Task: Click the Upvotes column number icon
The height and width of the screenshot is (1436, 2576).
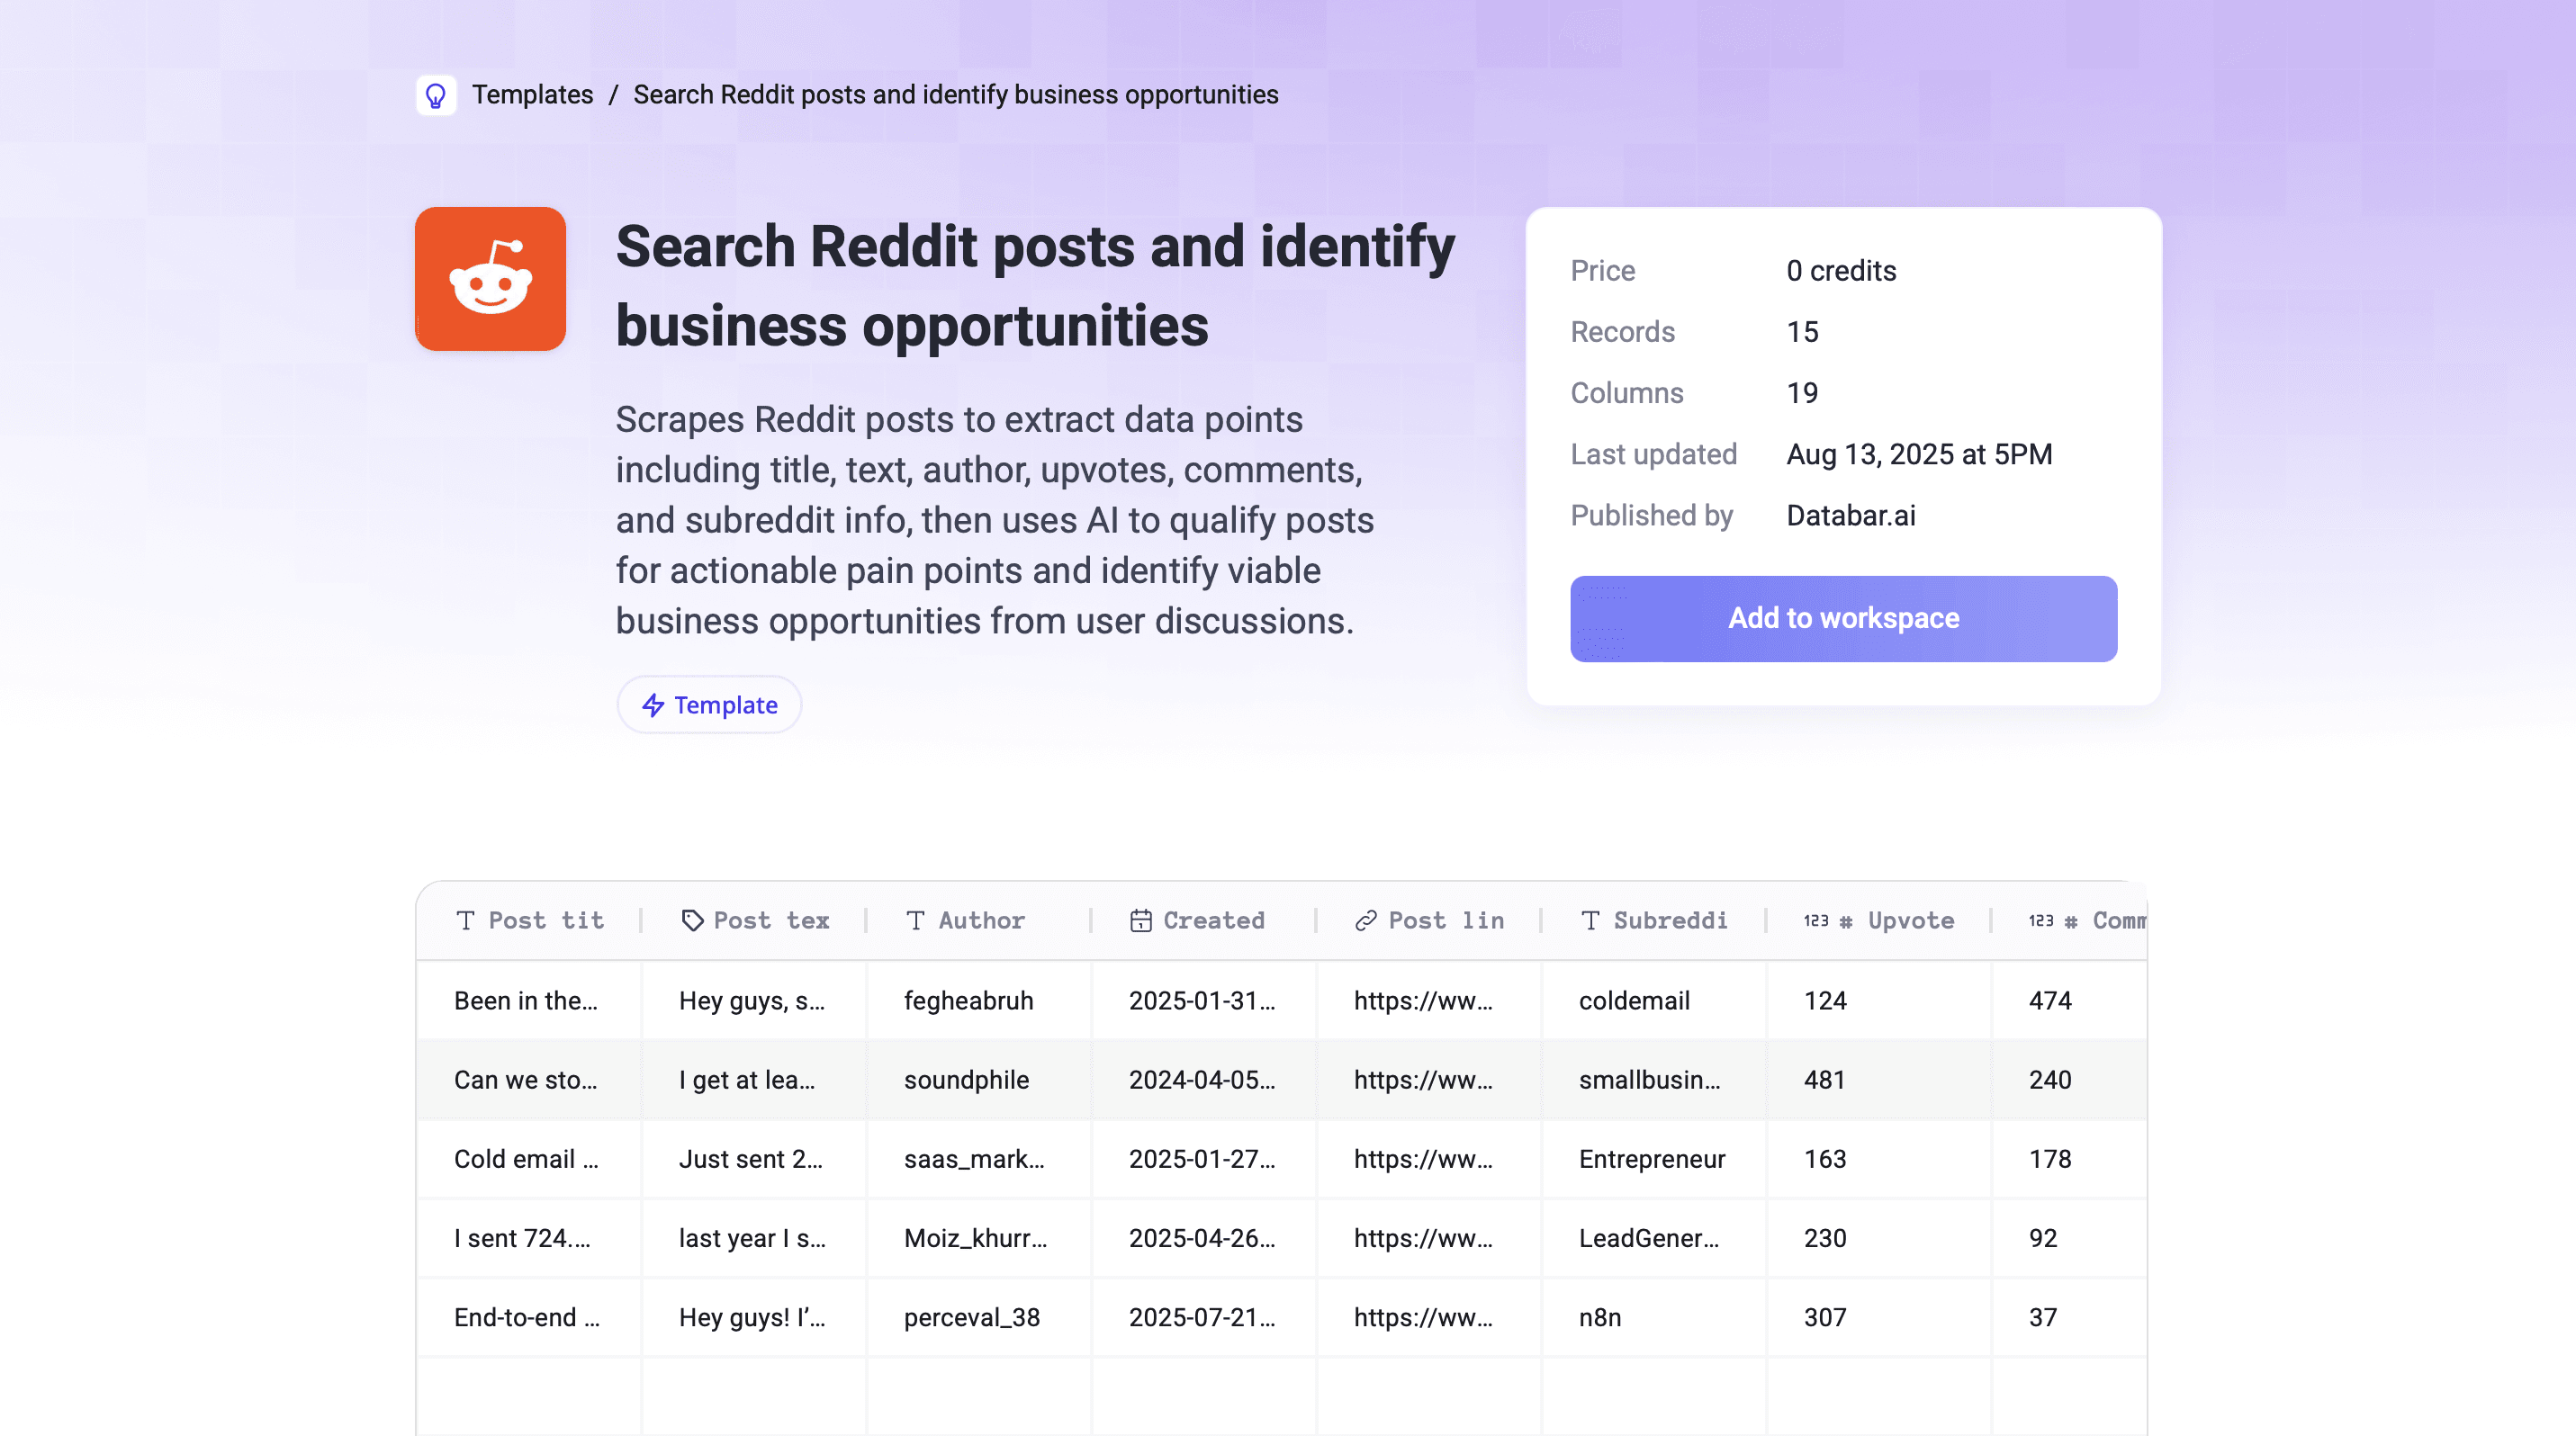Action: 1817,920
